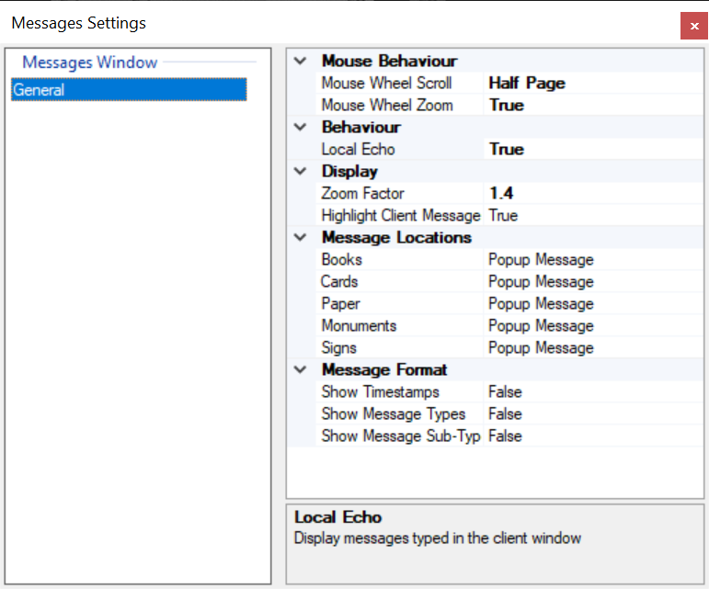This screenshot has height=589, width=709.
Task: Select the Mouse Wheel Scroll Half Page value
Action: pyautogui.click(x=593, y=83)
